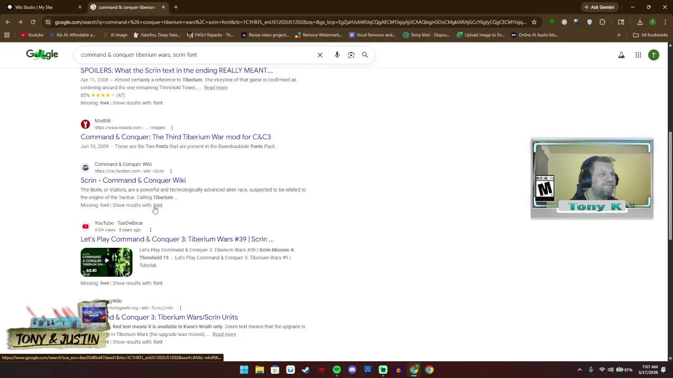The image size is (673, 378).
Task: Open Third Tiberium War mod result
Action: [x=176, y=137]
